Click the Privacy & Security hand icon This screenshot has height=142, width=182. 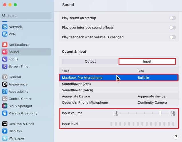point(5,113)
